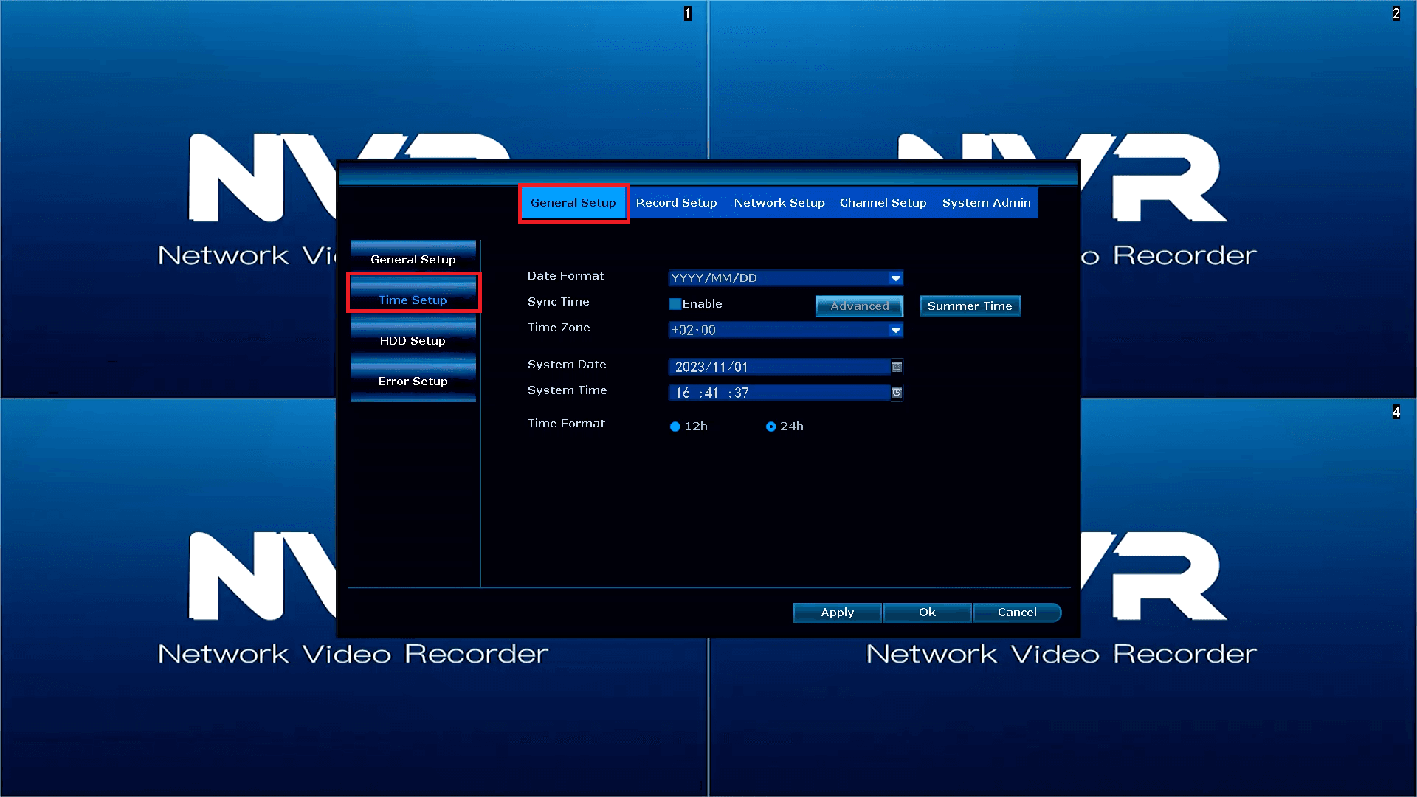Click the Advanced button
Viewport: 1417px width, 797px height.
859,306
